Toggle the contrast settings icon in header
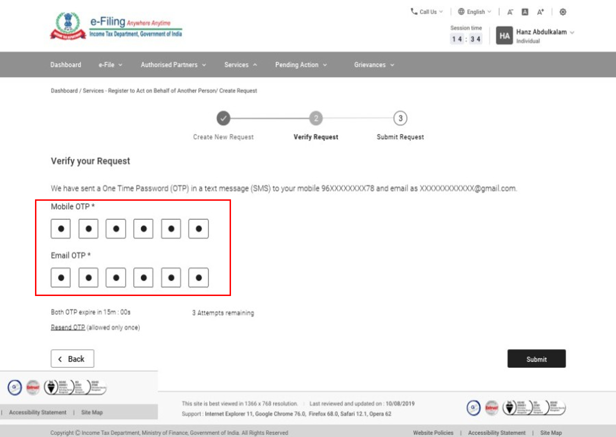Viewport: 616px width, 437px height. pyautogui.click(x=563, y=12)
